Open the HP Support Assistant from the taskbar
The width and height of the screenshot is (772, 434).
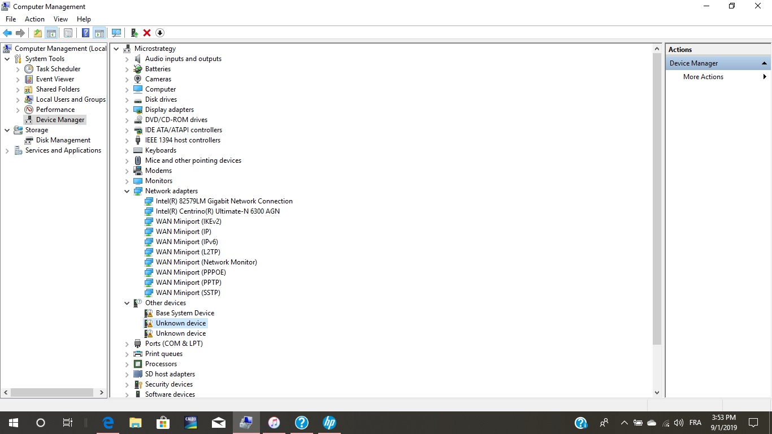329,422
